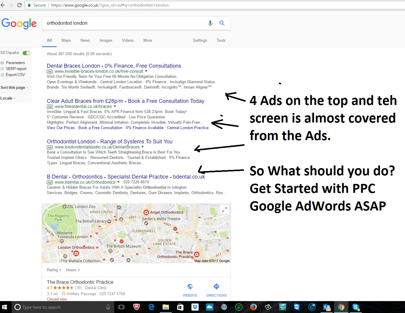Screen dimensions: 405x313
Task: Open Task View on the taskbar
Action: coord(121,307)
